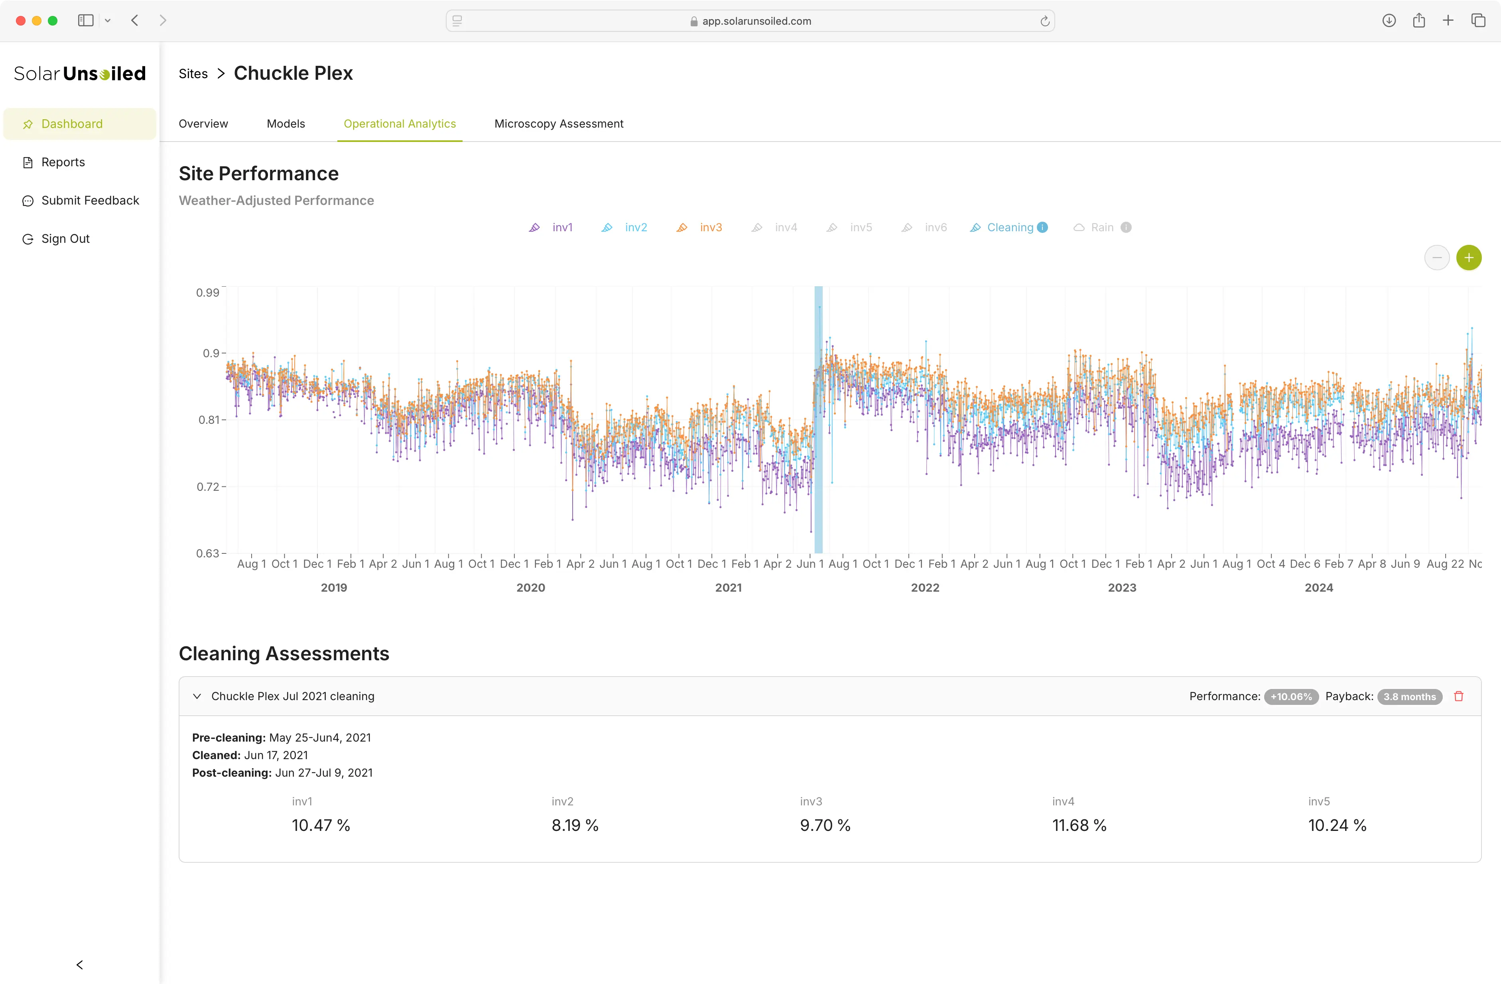This screenshot has height=984, width=1501.
Task: Open Safari share icon
Action: [1418, 21]
